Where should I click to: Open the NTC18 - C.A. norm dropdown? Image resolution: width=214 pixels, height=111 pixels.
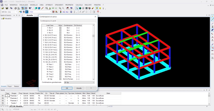pyautogui.click(x=17, y=12)
